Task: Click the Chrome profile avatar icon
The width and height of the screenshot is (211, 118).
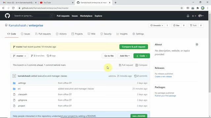Action: [x=202, y=8]
